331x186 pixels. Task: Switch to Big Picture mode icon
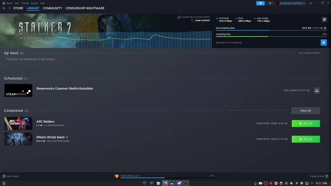[311, 3]
